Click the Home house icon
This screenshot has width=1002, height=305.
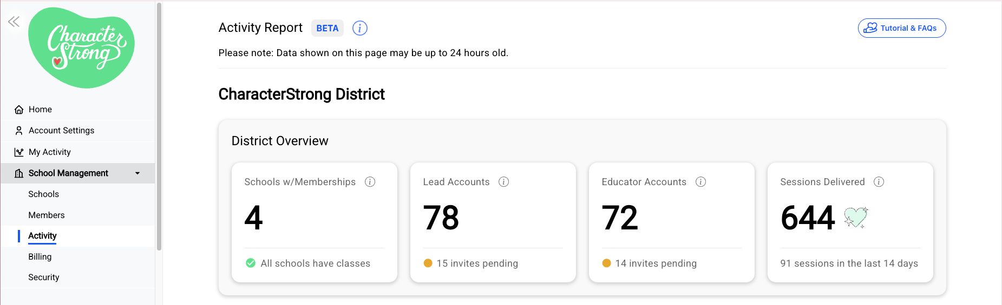pyautogui.click(x=19, y=110)
